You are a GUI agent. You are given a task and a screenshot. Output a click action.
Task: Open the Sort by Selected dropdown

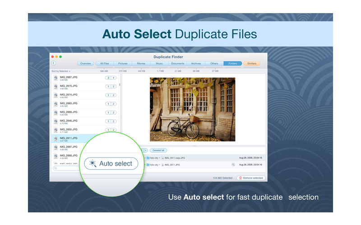[61, 71]
